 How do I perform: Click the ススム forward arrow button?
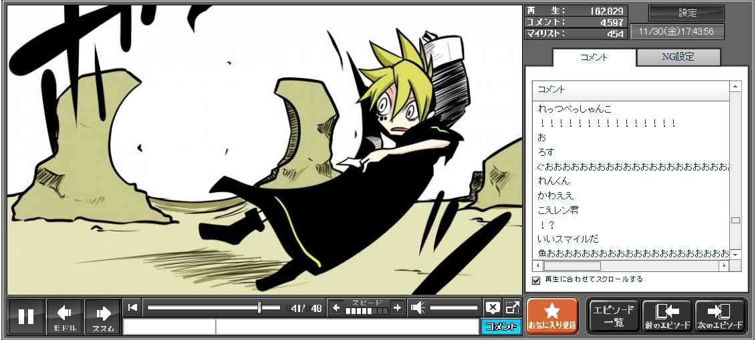pyautogui.click(x=103, y=316)
